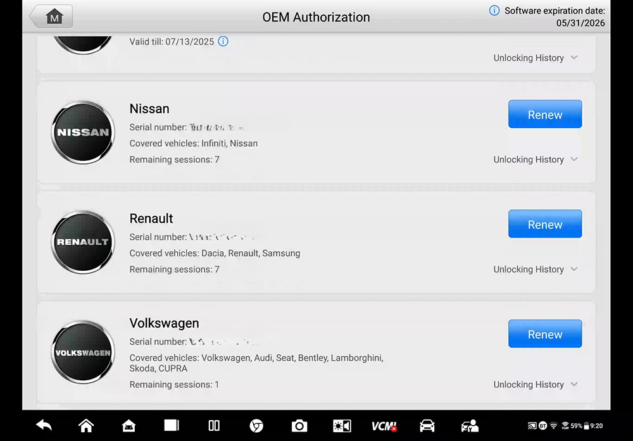Open the MaxiSys home Android icon
The height and width of the screenshot is (441, 633).
coord(128,426)
